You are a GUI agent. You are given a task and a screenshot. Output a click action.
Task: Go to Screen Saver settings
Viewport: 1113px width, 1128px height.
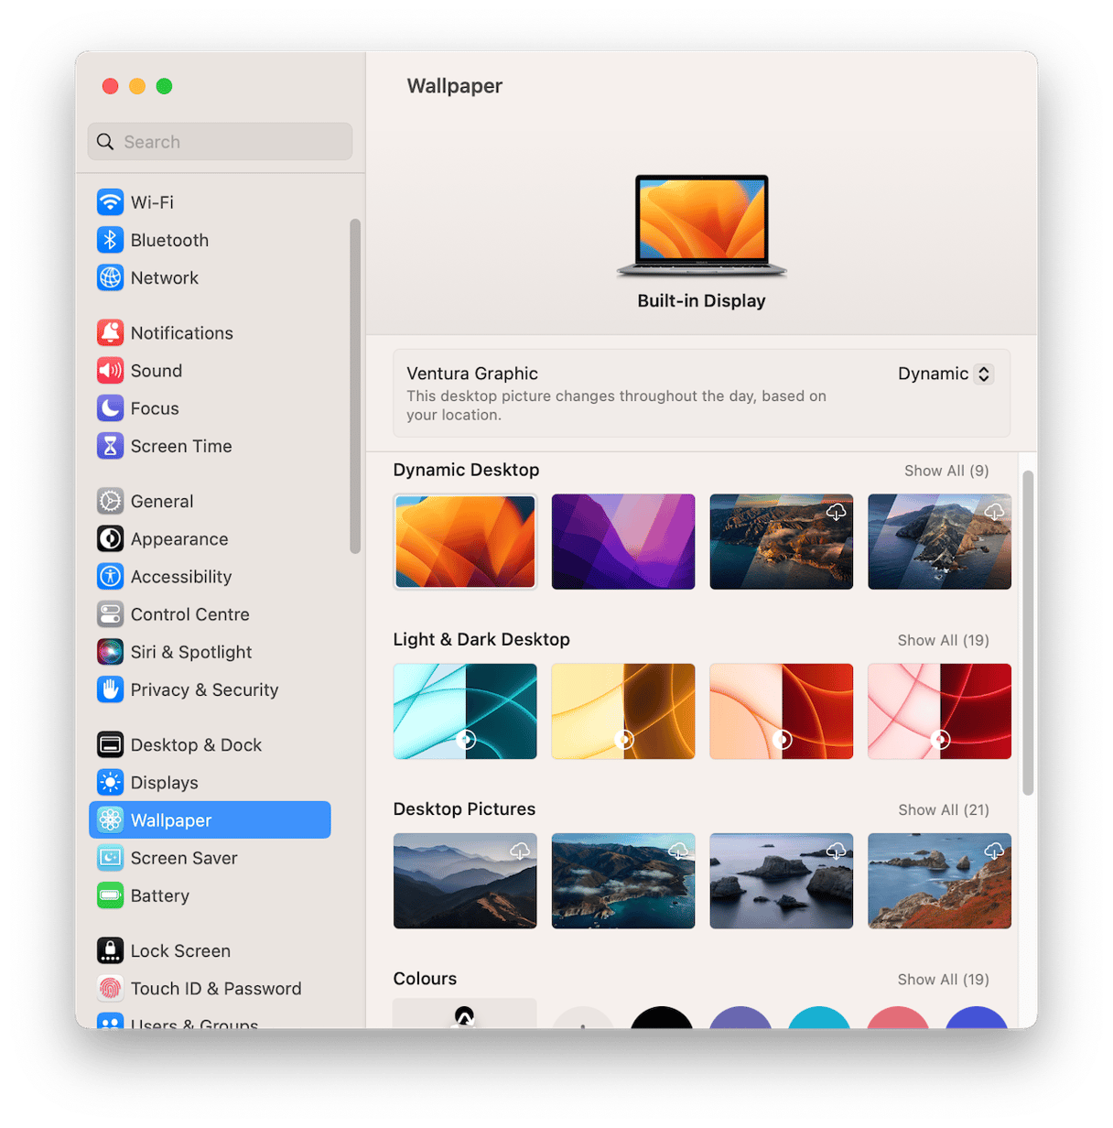click(183, 858)
